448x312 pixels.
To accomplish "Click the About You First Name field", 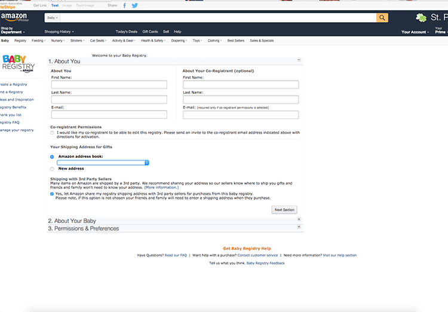I will pyautogui.click(x=109, y=84).
